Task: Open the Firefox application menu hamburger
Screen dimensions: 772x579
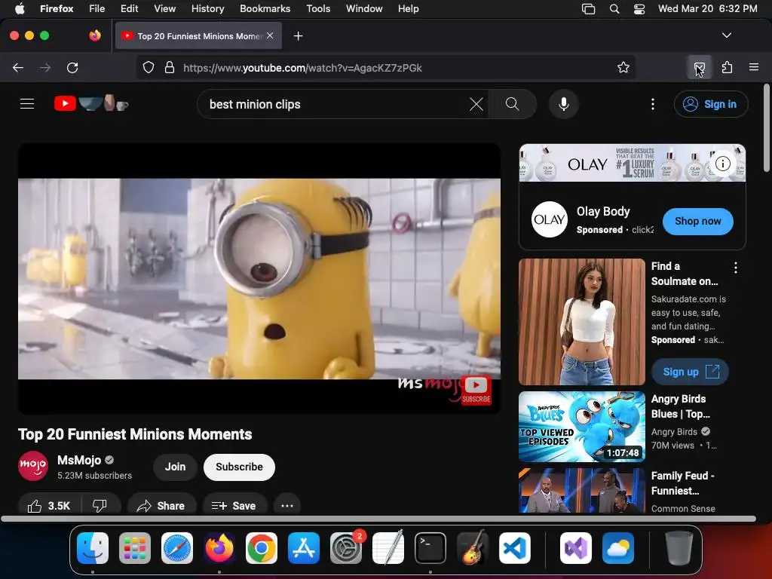Action: (x=753, y=67)
